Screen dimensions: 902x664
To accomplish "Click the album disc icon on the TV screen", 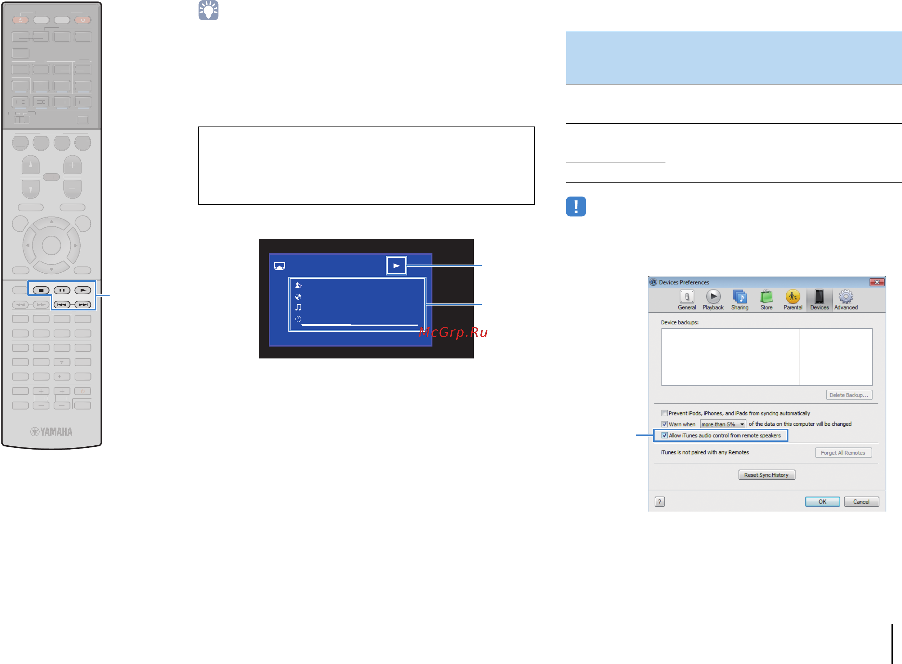I will point(298,297).
